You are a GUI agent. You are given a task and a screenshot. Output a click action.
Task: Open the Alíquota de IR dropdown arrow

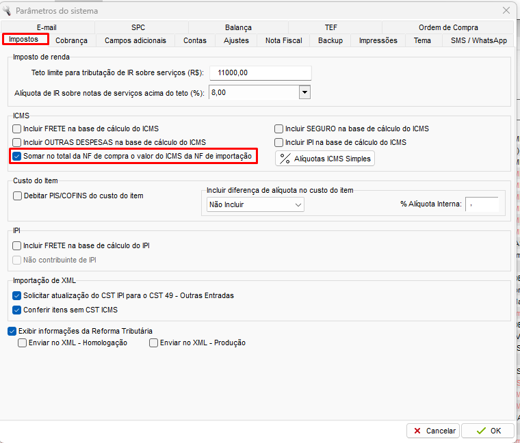coord(304,92)
